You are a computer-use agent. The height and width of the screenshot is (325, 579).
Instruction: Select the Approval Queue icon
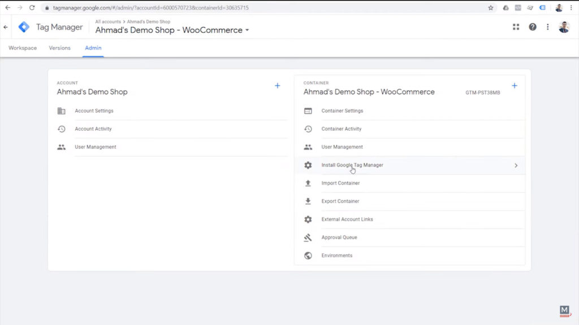tap(308, 237)
